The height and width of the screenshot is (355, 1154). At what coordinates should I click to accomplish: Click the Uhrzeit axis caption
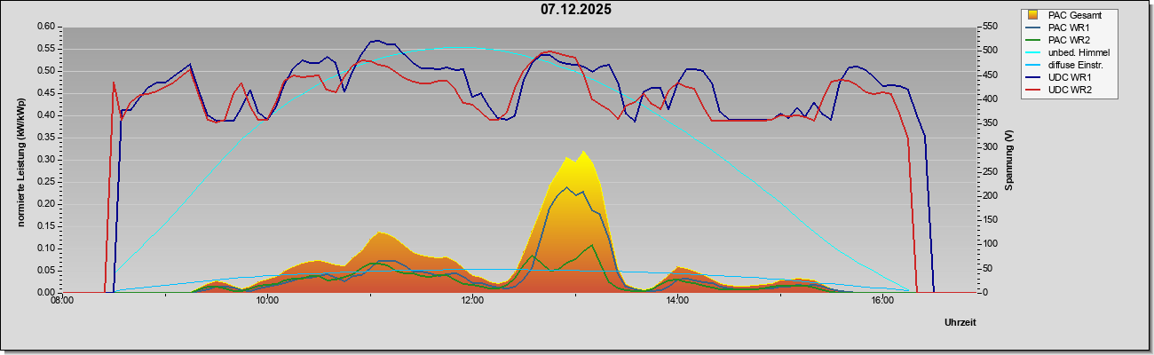[x=960, y=323]
